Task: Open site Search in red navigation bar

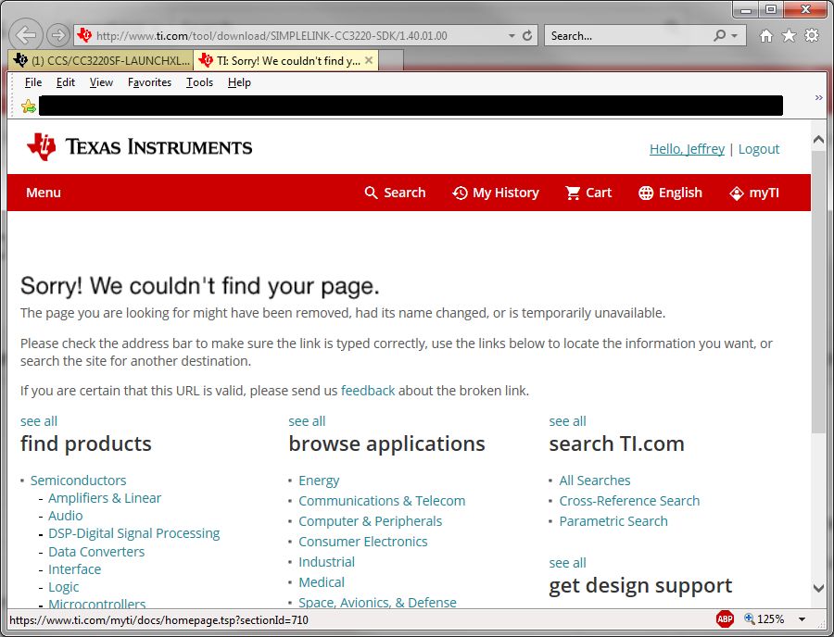Action: [395, 193]
